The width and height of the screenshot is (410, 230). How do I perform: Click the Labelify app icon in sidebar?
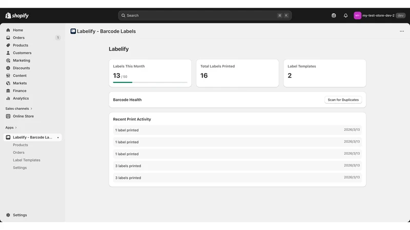8,137
